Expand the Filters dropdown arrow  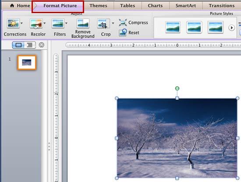67,23
